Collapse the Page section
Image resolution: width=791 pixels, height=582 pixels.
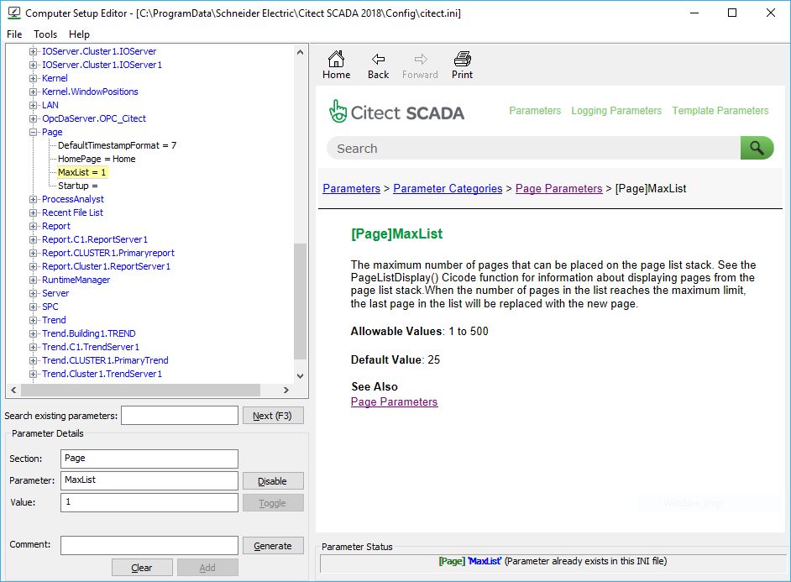[34, 132]
